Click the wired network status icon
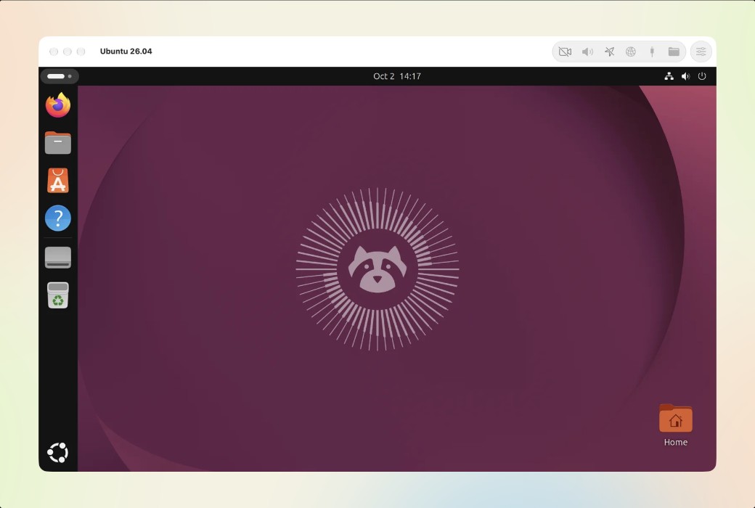 coord(669,76)
